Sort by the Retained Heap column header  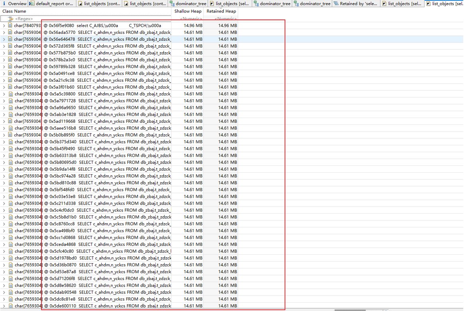click(x=221, y=11)
